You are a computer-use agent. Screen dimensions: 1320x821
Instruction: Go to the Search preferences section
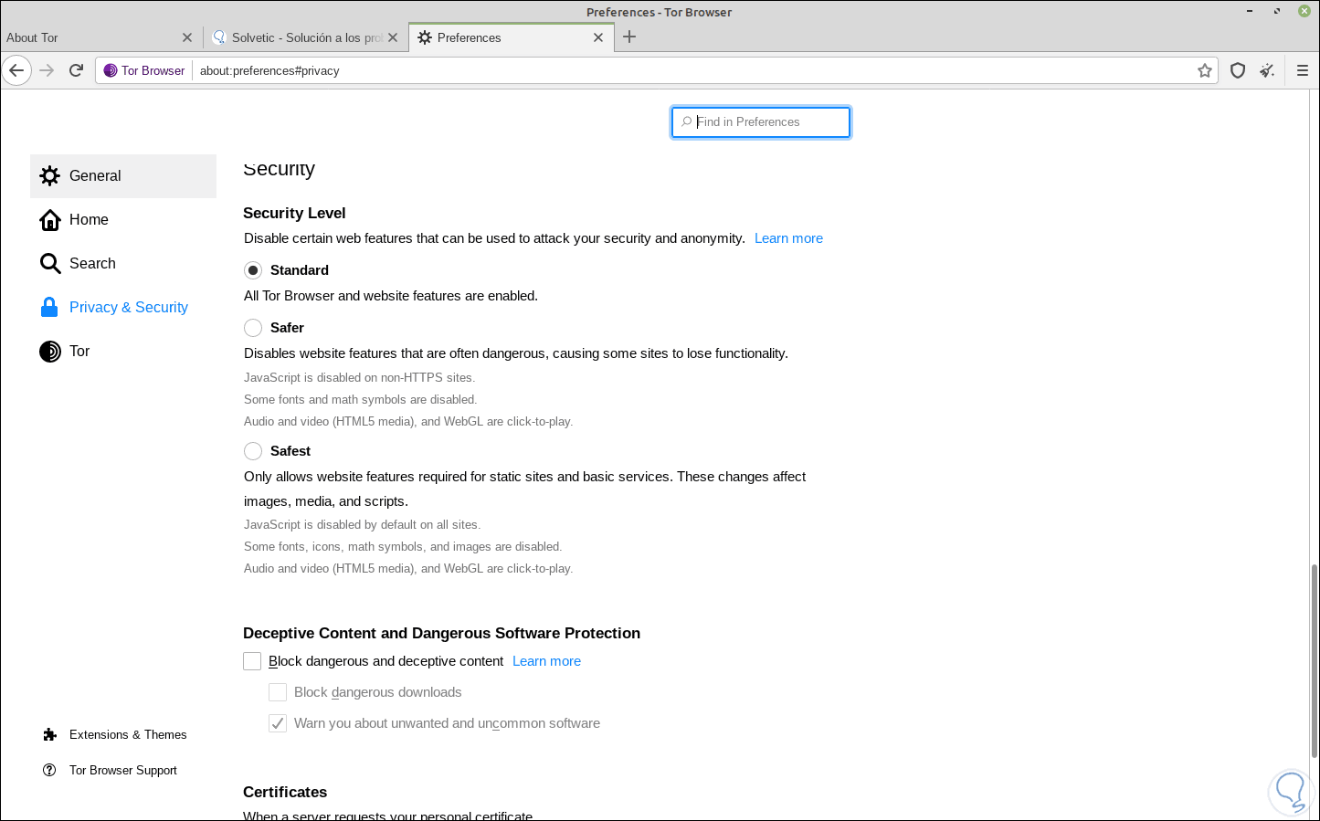[92, 264]
